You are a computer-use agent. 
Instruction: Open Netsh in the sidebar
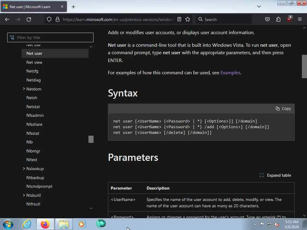pyautogui.click(x=32, y=98)
